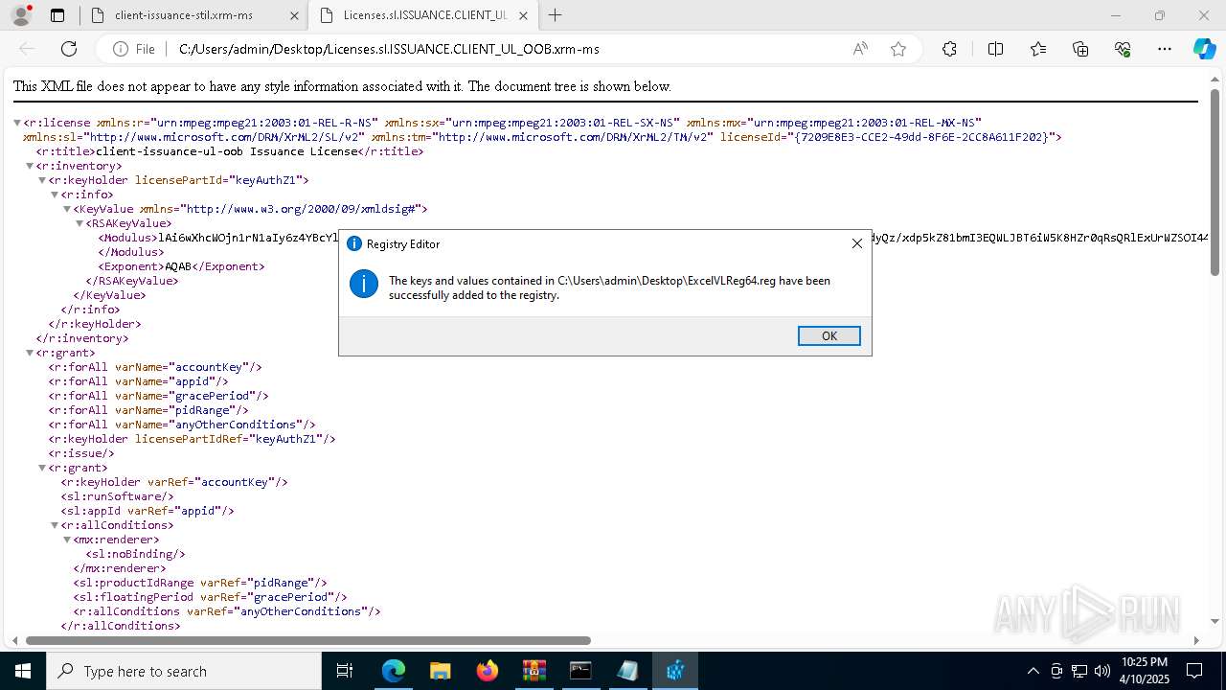Open volume control in tray
The height and width of the screenshot is (690, 1226).
click(1101, 671)
